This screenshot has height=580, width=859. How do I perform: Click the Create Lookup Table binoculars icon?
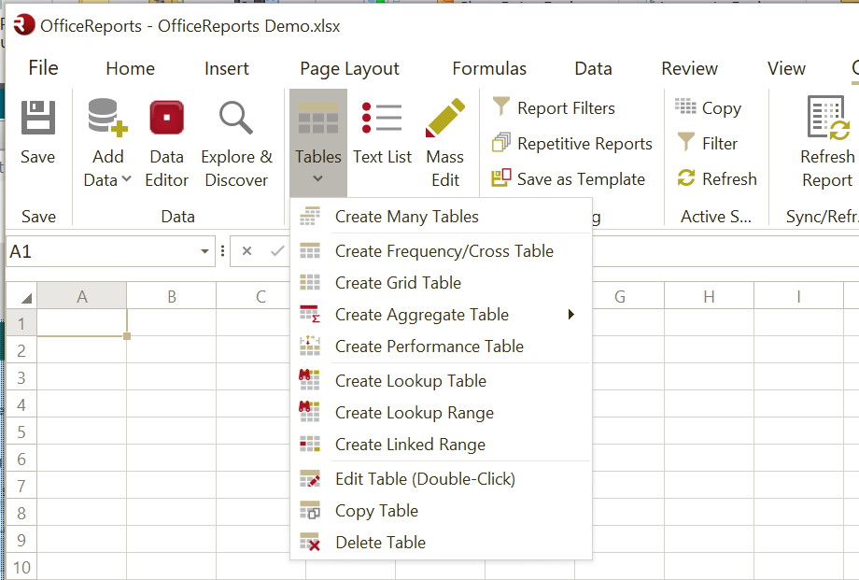coord(310,379)
